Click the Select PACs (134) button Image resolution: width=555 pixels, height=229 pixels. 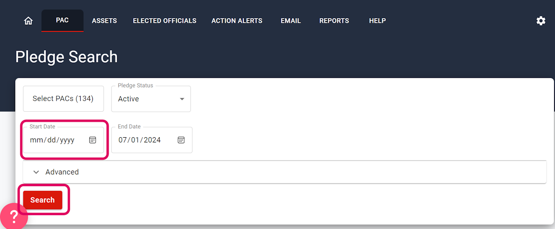pos(63,99)
